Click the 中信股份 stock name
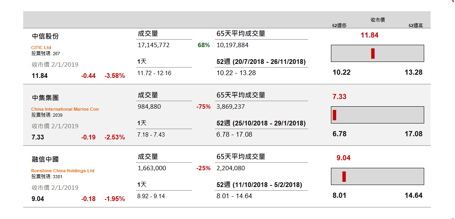Viewport: 455px width, 219px height. [45, 36]
